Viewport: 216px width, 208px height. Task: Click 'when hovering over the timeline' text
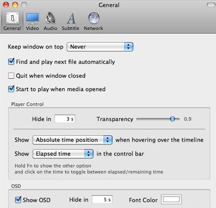coord(160,140)
